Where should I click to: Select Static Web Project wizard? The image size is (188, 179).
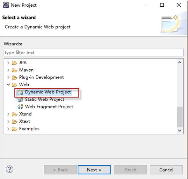click(45, 100)
